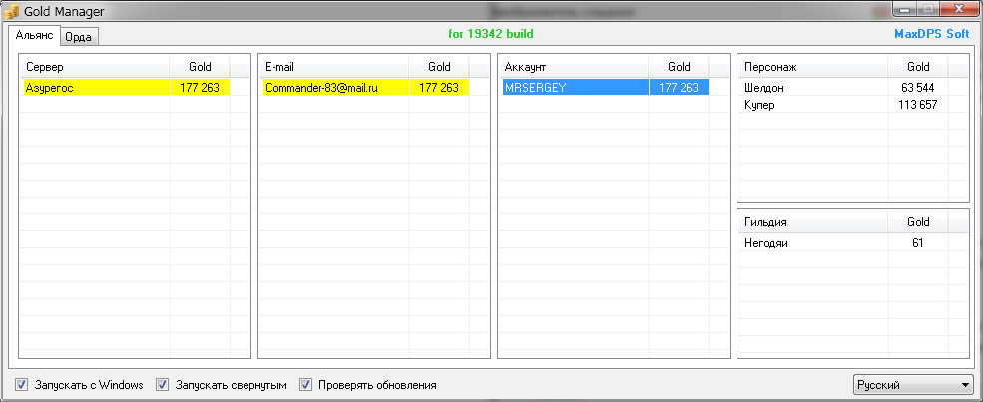The width and height of the screenshot is (983, 402).
Task: Select the MRSERGEY account row
Action: [x=574, y=88]
